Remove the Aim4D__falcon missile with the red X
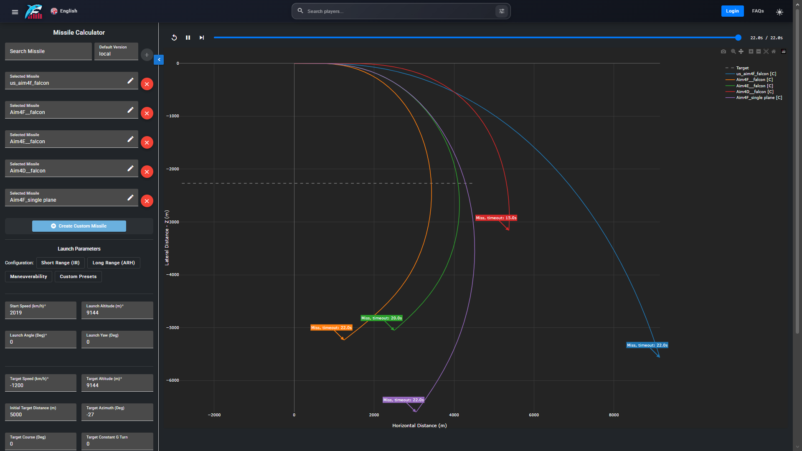 click(x=147, y=172)
